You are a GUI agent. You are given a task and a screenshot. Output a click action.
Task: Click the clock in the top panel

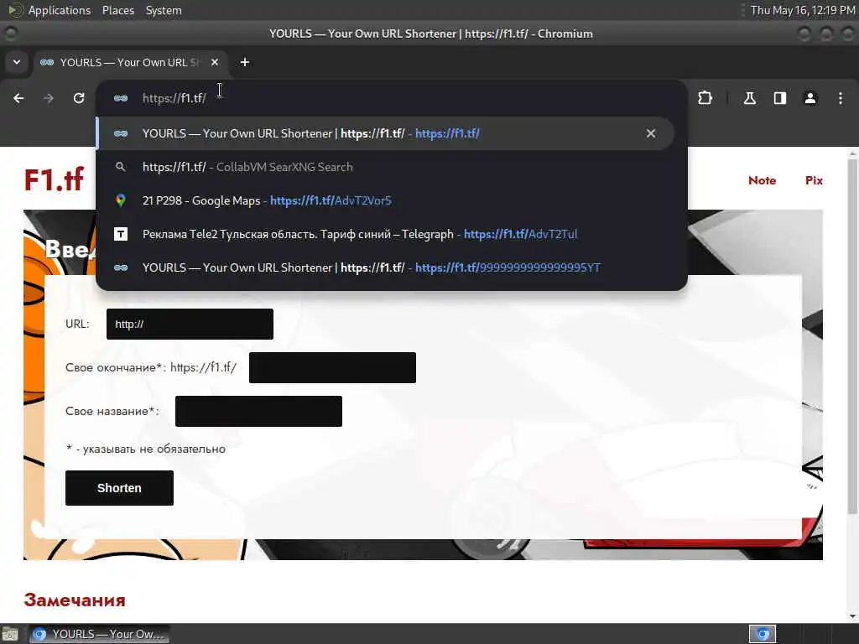pos(803,10)
